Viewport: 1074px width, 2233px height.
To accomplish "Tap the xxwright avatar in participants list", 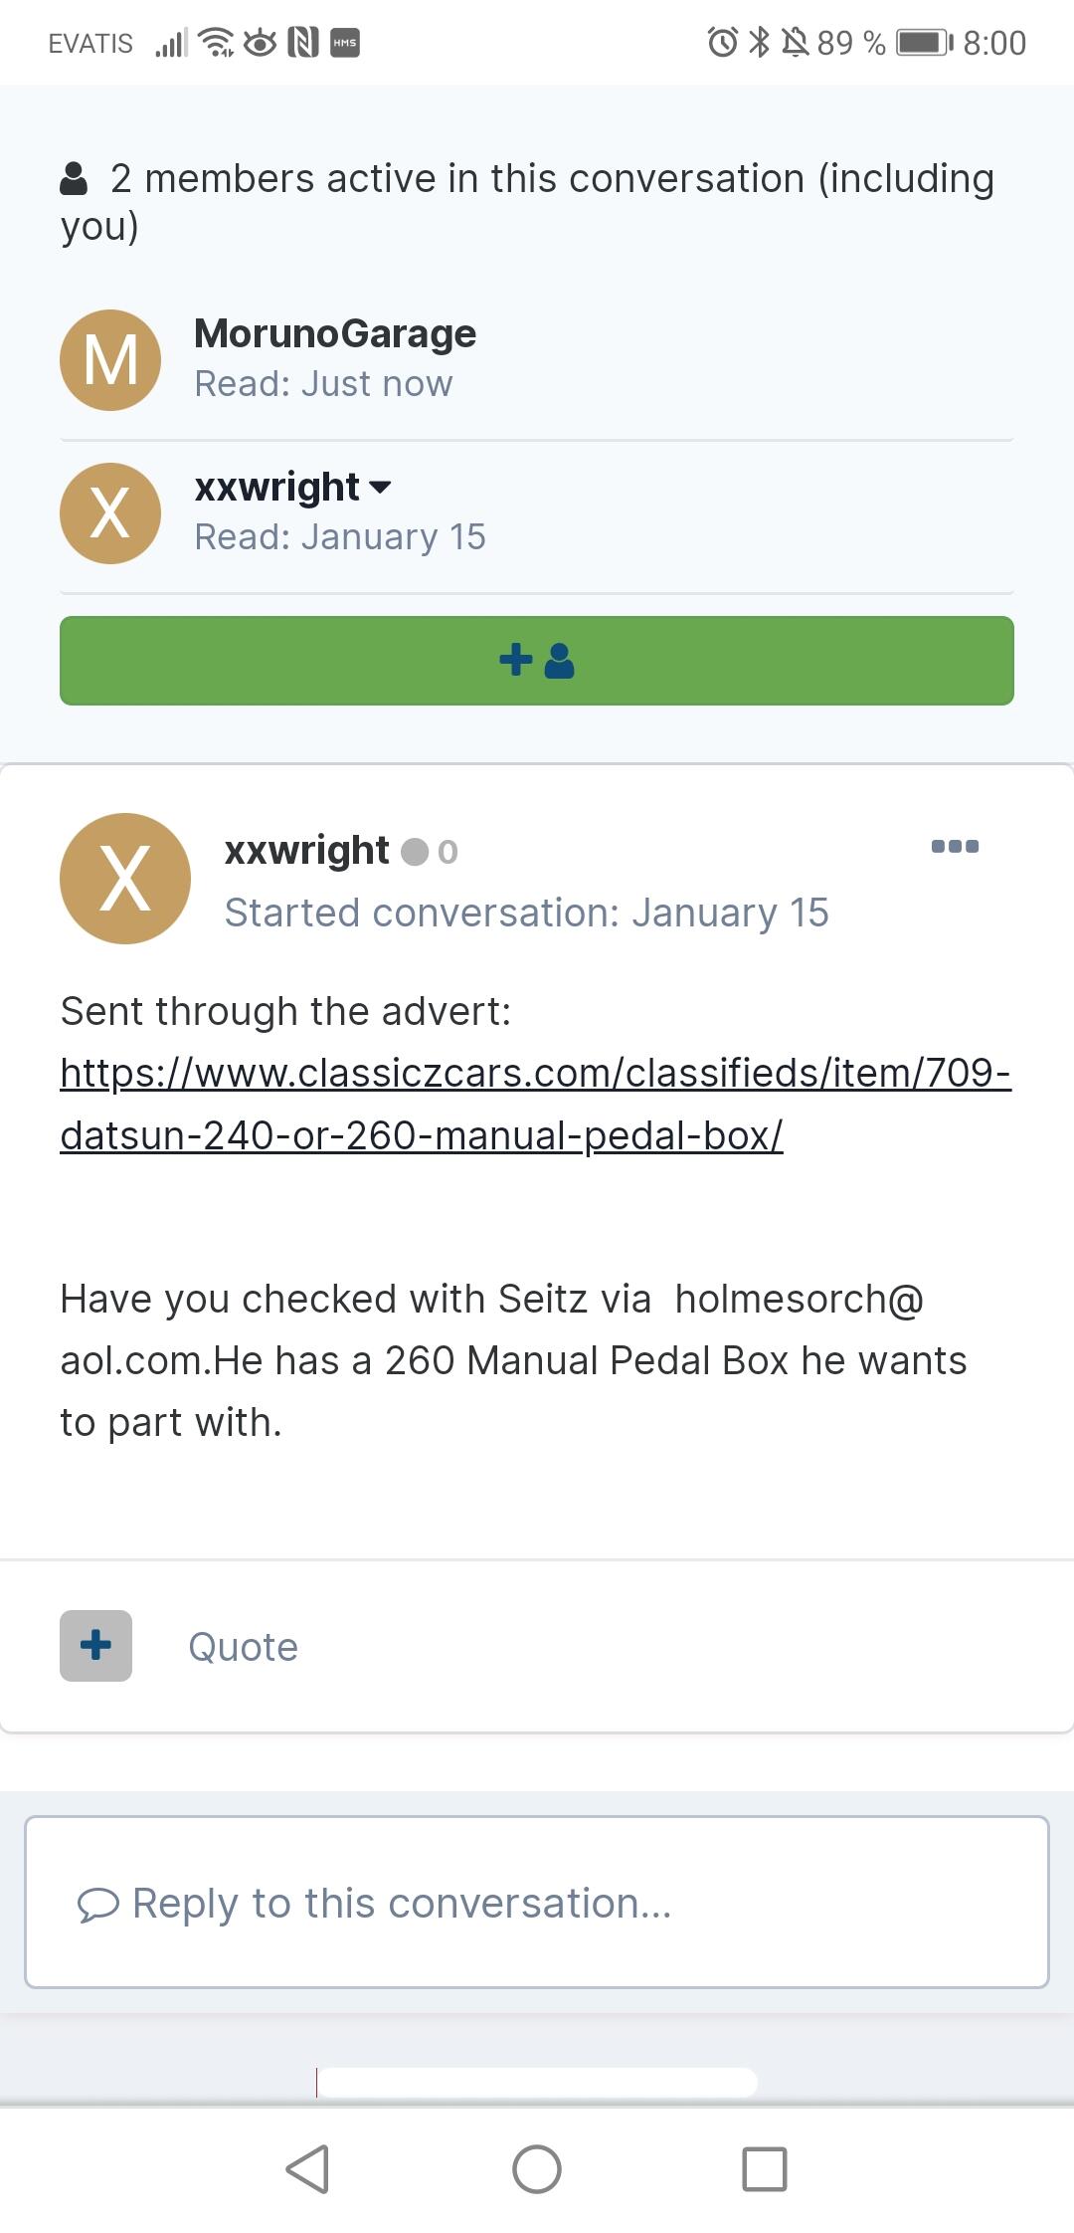I will [x=110, y=513].
